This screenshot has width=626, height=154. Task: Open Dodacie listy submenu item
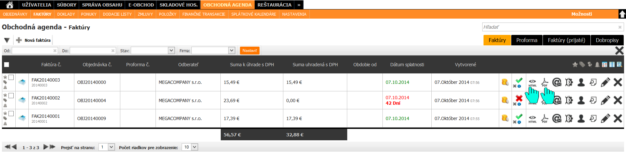pos(117,14)
